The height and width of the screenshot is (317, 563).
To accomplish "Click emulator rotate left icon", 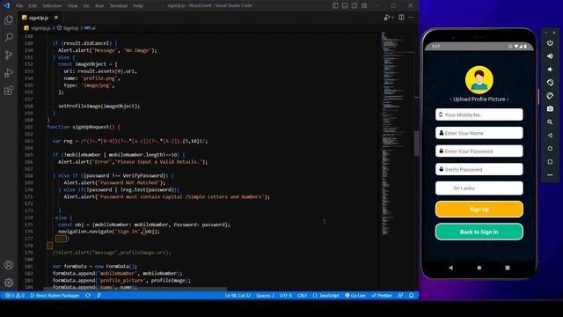I will 550,83.
